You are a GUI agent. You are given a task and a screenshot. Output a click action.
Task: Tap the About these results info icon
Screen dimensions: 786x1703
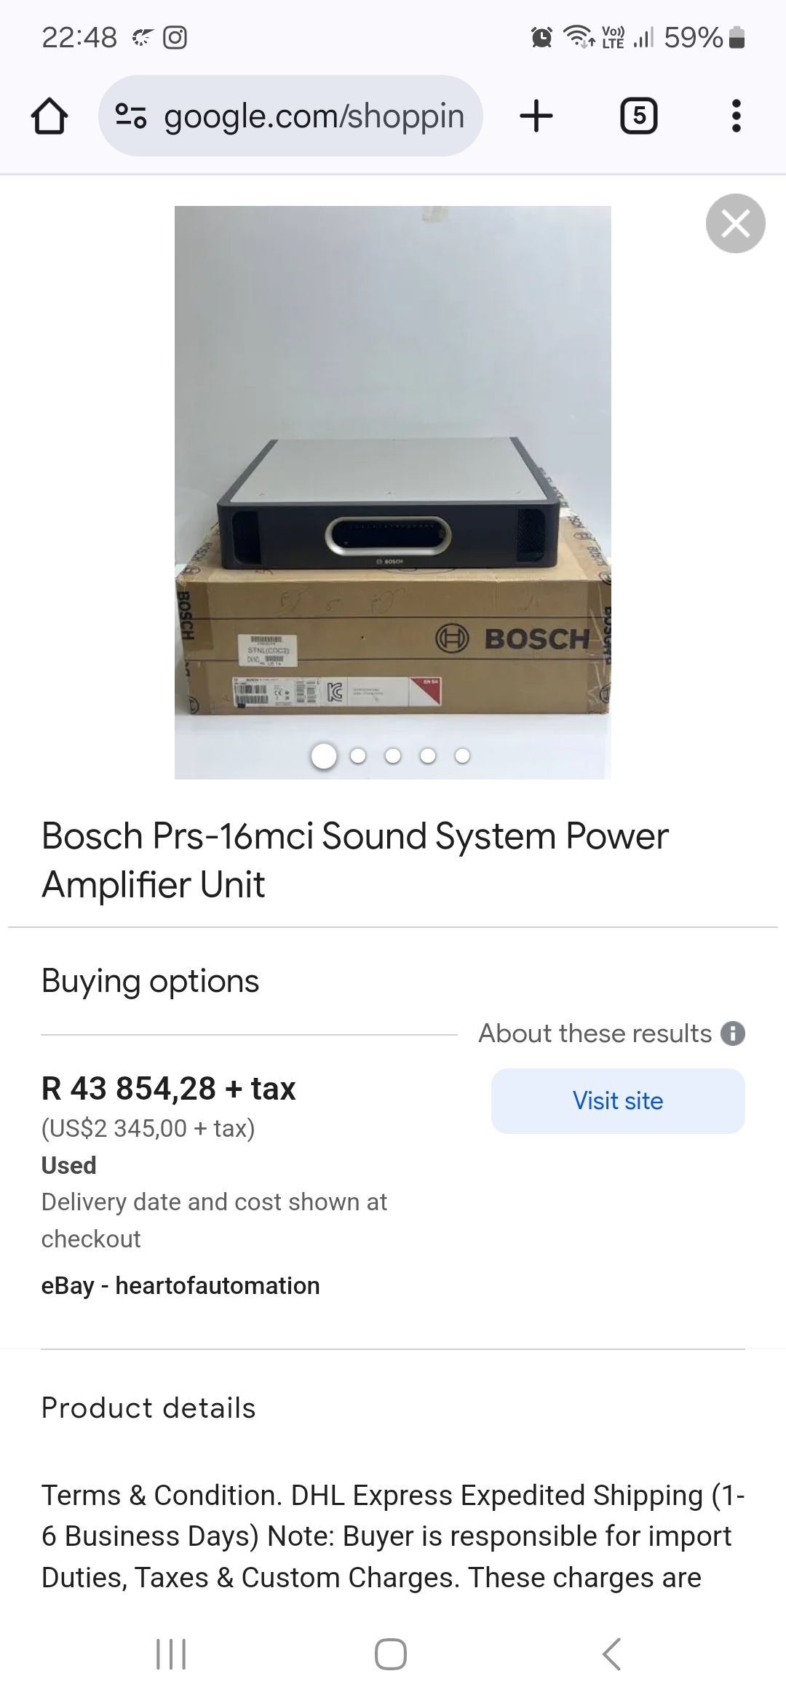[x=733, y=1033]
